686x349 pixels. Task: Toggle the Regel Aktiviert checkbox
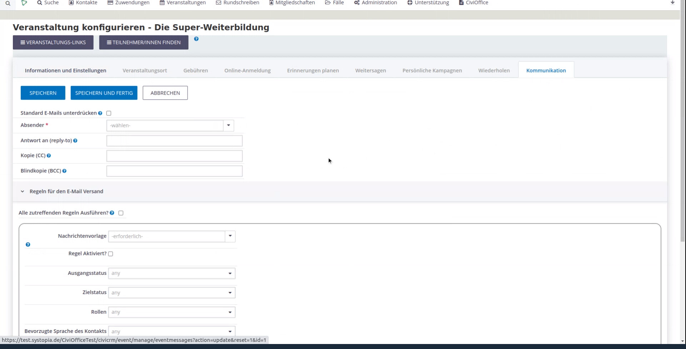tap(111, 254)
